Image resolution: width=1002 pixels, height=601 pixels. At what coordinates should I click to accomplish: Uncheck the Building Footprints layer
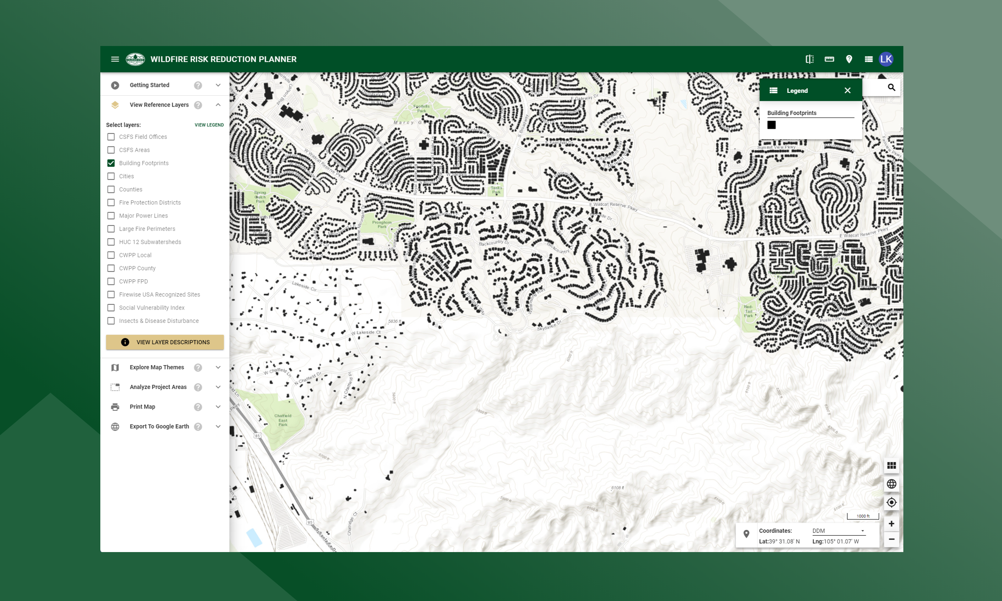coord(111,163)
